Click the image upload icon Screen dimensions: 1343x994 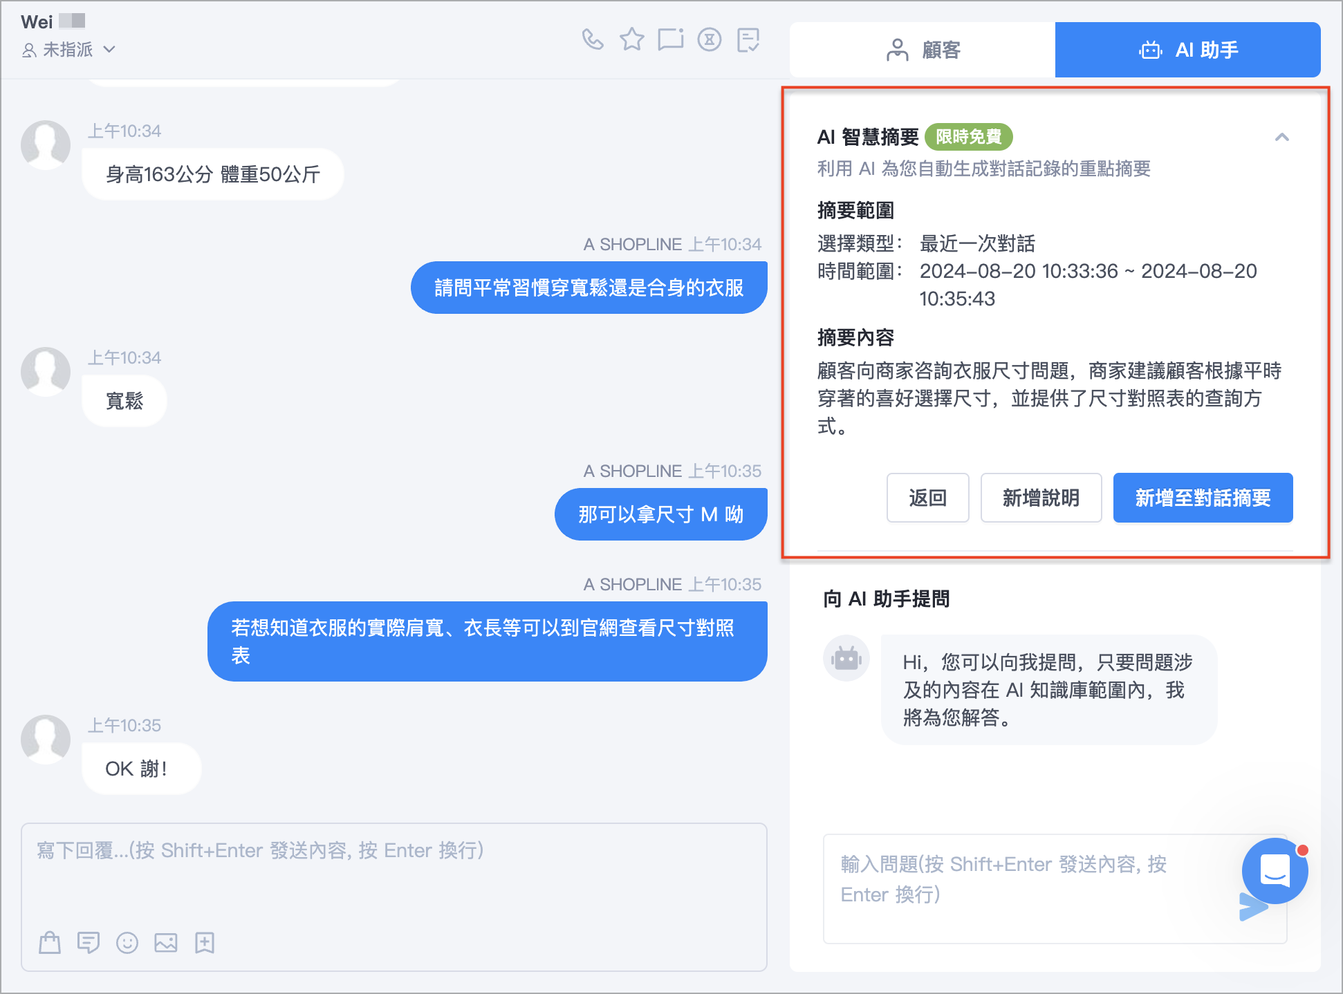[166, 942]
